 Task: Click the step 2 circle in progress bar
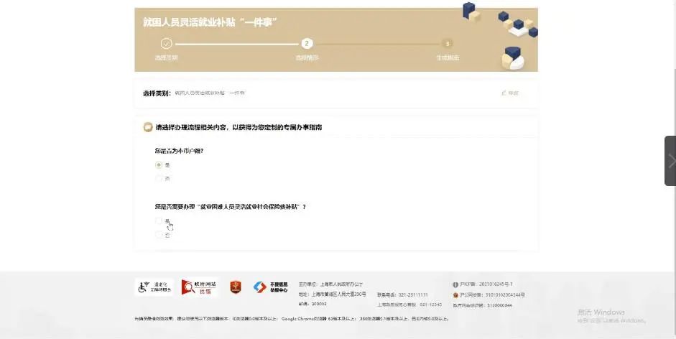click(307, 43)
